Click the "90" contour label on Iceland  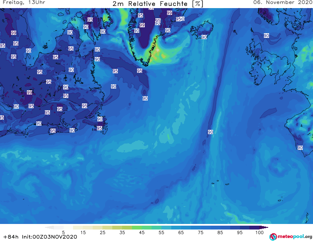point(204,37)
